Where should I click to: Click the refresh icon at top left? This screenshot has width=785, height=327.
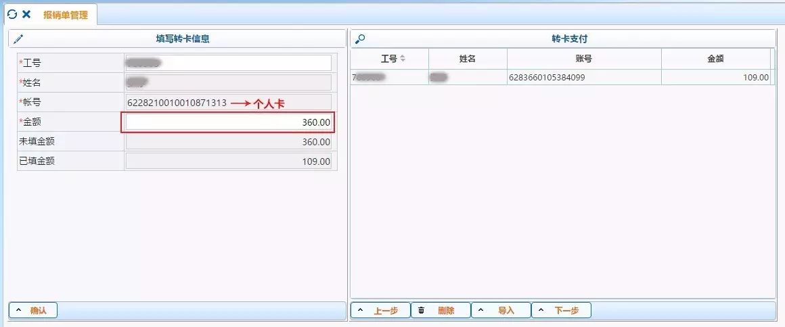[12, 14]
